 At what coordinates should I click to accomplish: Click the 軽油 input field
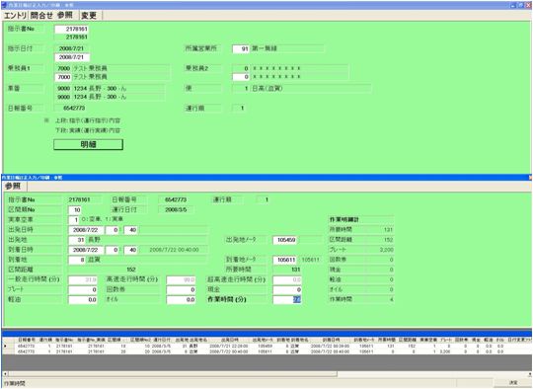tap(83, 300)
